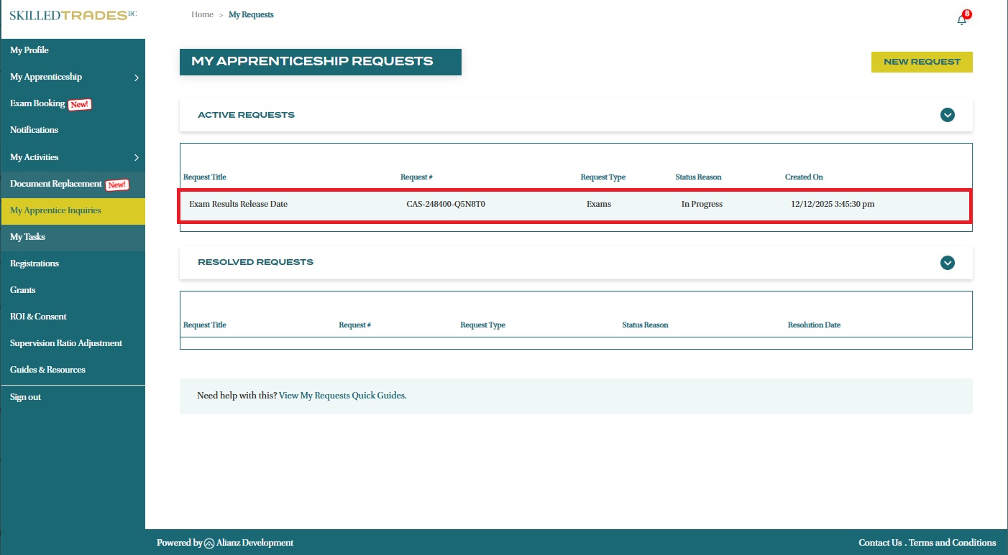Expand the My Apprenticeship submenu arrow
The width and height of the screenshot is (1008, 555).
136,78
